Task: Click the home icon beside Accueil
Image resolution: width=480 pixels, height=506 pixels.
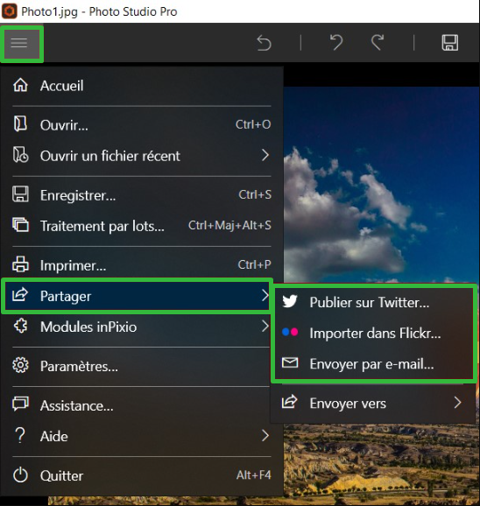Action: pos(20,85)
